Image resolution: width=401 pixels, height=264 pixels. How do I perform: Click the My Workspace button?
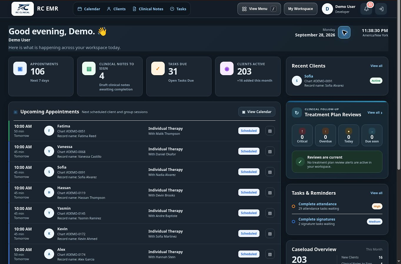click(300, 9)
